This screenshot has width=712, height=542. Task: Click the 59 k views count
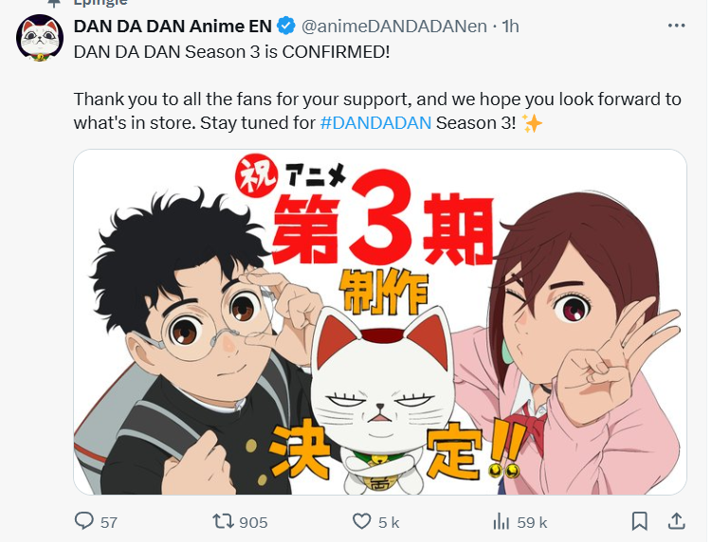(532, 522)
